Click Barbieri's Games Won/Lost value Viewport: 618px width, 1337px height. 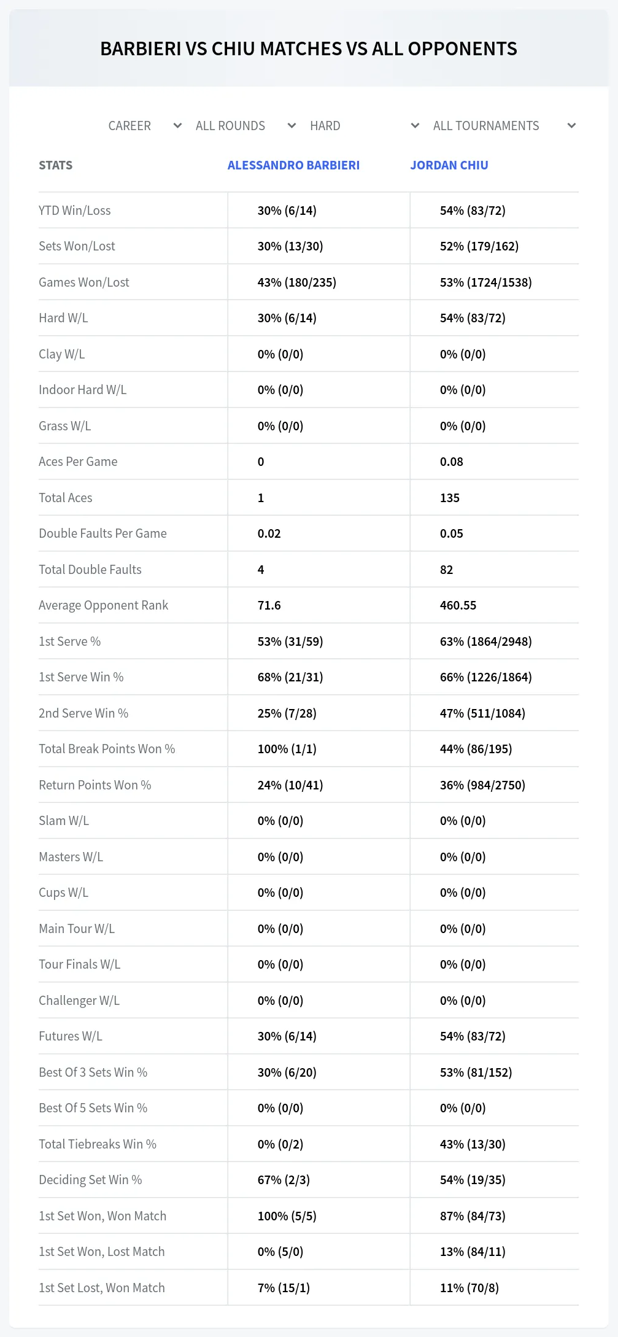click(x=297, y=282)
